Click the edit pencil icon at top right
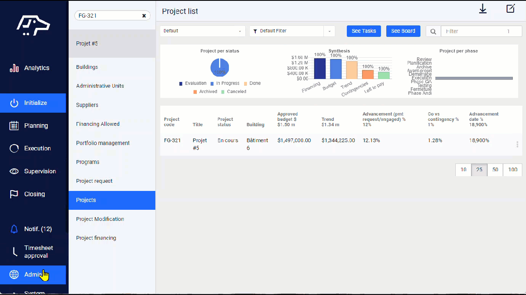Screen dimensions: 526x295 click(510, 9)
